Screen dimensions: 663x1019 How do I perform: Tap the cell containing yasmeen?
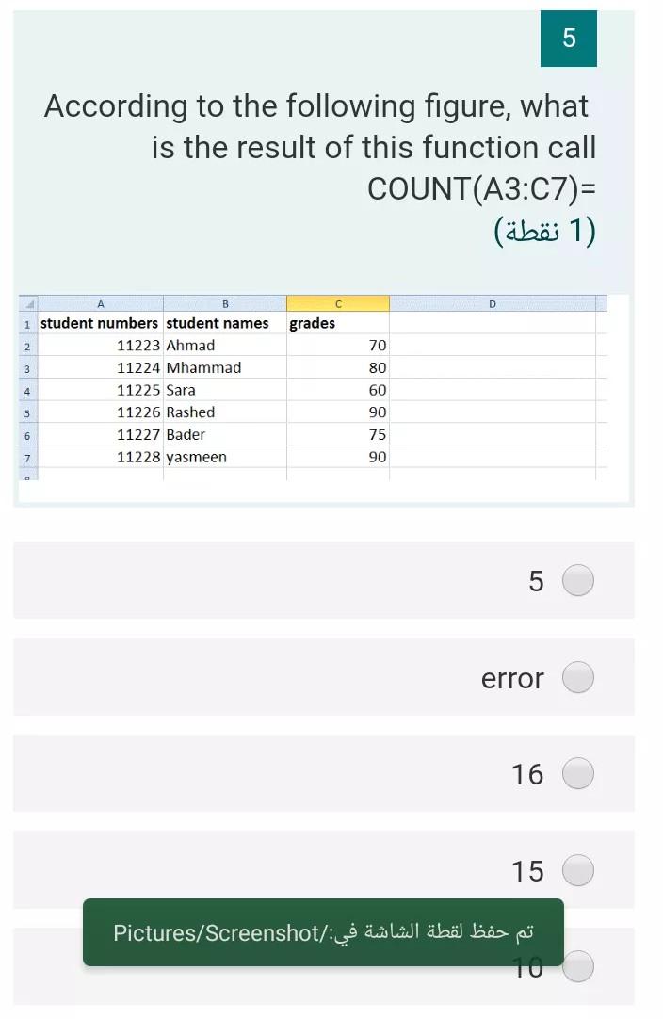pyautogui.click(x=225, y=457)
